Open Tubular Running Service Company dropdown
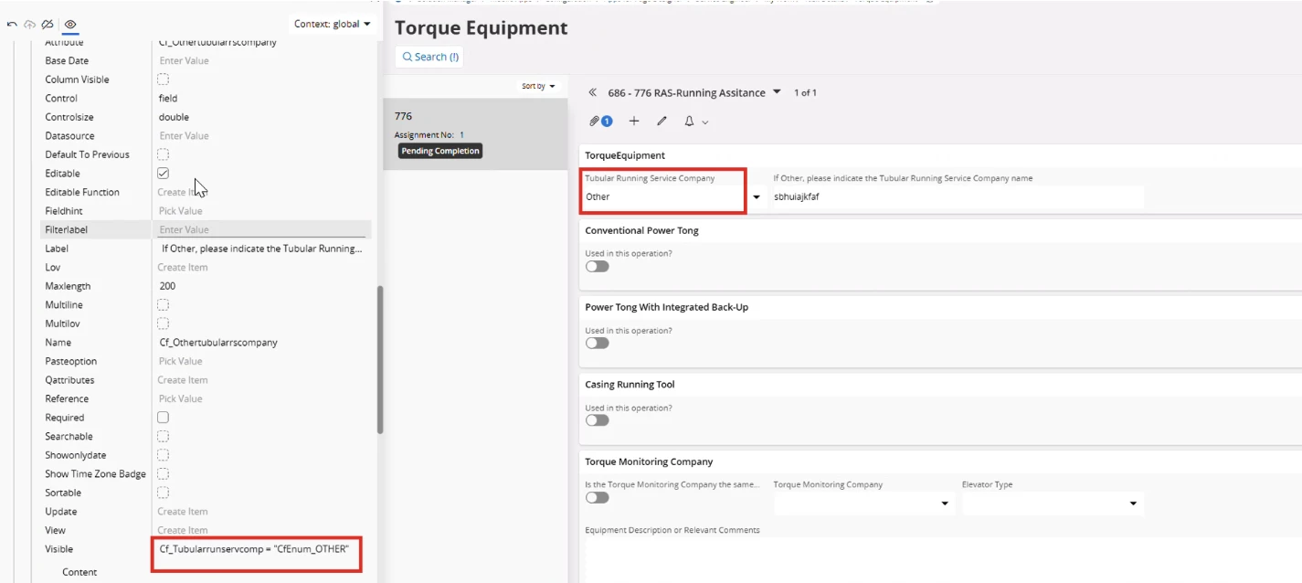This screenshot has height=583, width=1302. point(756,197)
